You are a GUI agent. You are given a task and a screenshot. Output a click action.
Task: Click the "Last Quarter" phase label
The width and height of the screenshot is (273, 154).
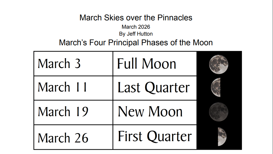tap(154, 88)
